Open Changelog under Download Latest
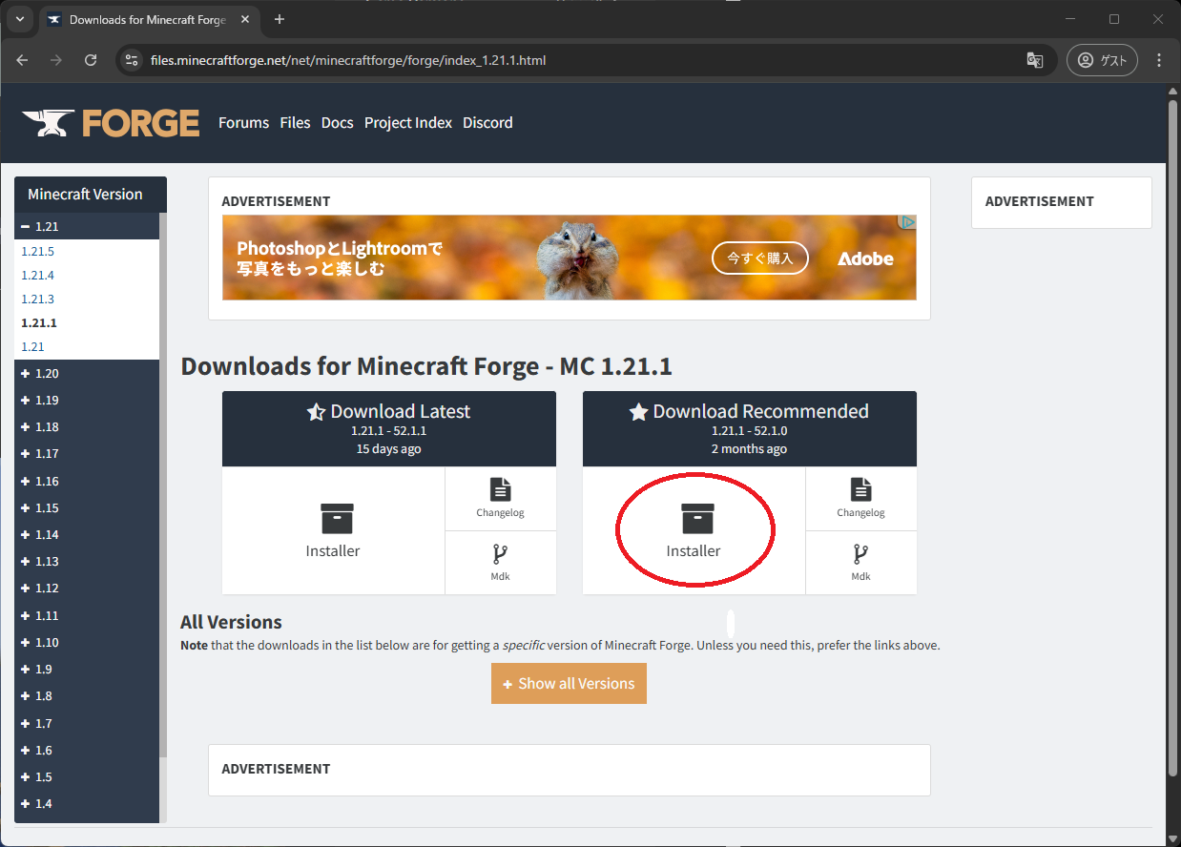Viewport: 1181px width, 847px height. (x=500, y=498)
